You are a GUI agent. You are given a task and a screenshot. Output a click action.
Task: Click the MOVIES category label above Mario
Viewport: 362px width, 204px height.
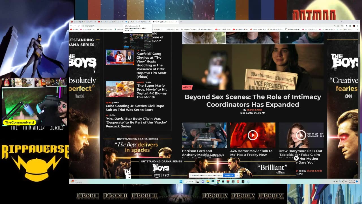click(x=140, y=82)
